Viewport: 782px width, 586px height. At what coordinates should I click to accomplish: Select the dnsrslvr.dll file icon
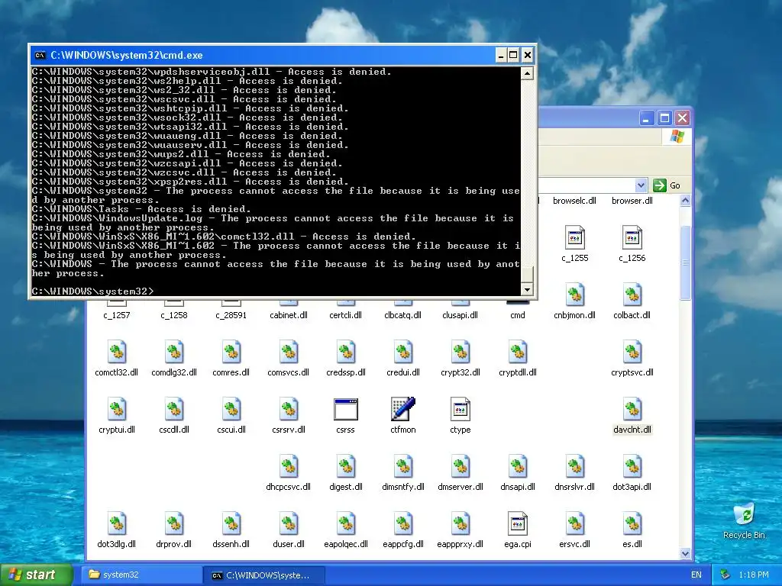pos(575,466)
